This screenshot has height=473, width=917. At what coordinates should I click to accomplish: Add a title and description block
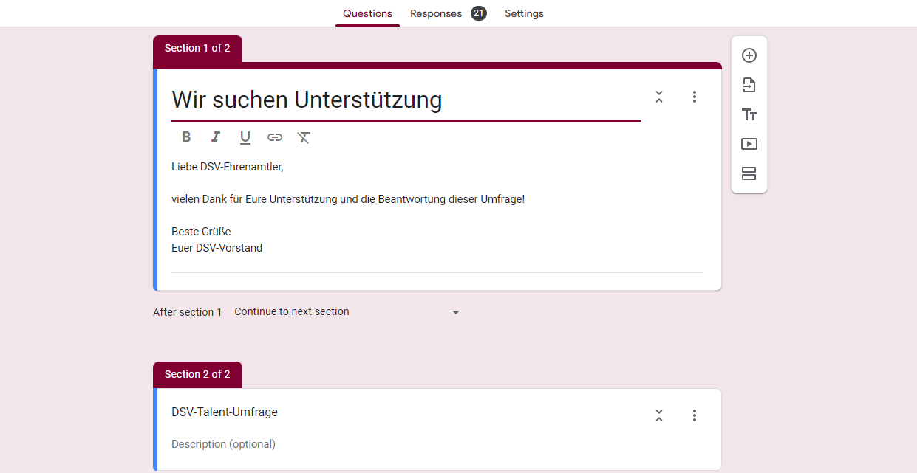[x=749, y=114]
